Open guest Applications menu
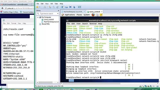 click(x=70, y=15)
